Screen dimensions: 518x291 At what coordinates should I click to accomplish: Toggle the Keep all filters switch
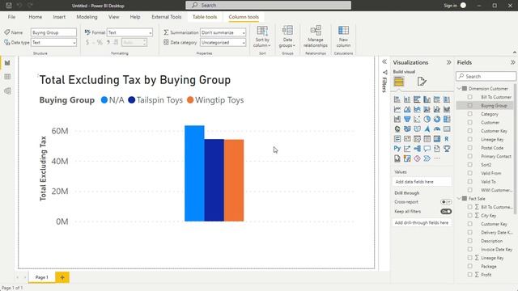pos(446,212)
